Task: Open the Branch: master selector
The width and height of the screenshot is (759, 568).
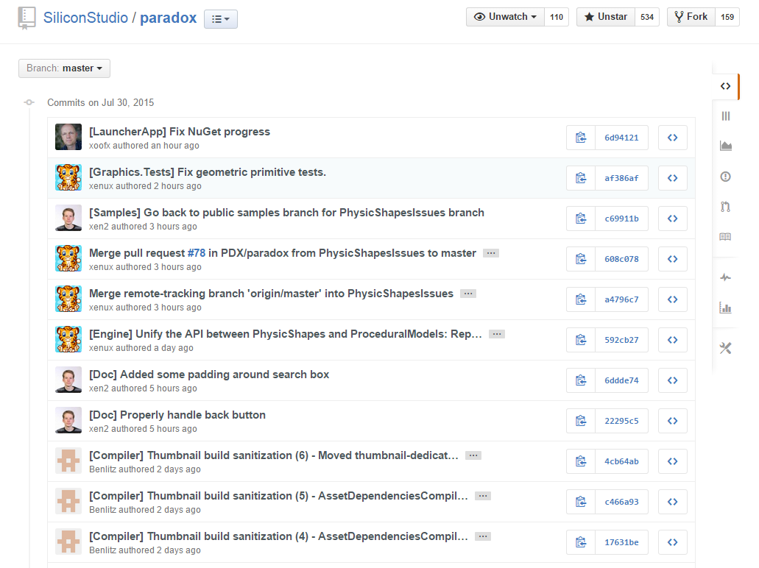Action: coord(64,68)
